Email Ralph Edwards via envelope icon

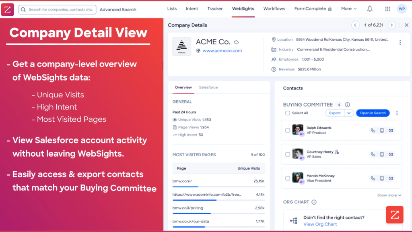pyautogui.click(x=391, y=130)
